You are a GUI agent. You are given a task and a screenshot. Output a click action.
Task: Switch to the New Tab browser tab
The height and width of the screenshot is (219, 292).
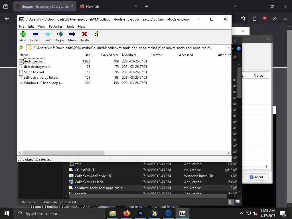[109, 6]
